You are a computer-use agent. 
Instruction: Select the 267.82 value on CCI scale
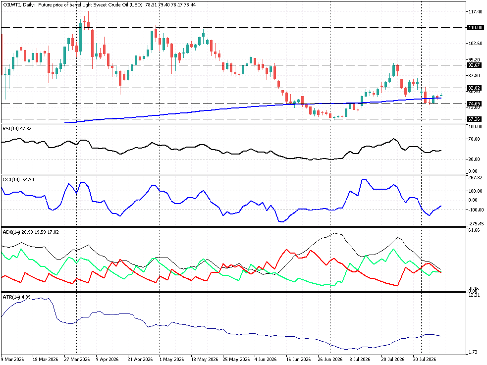(x=475, y=177)
